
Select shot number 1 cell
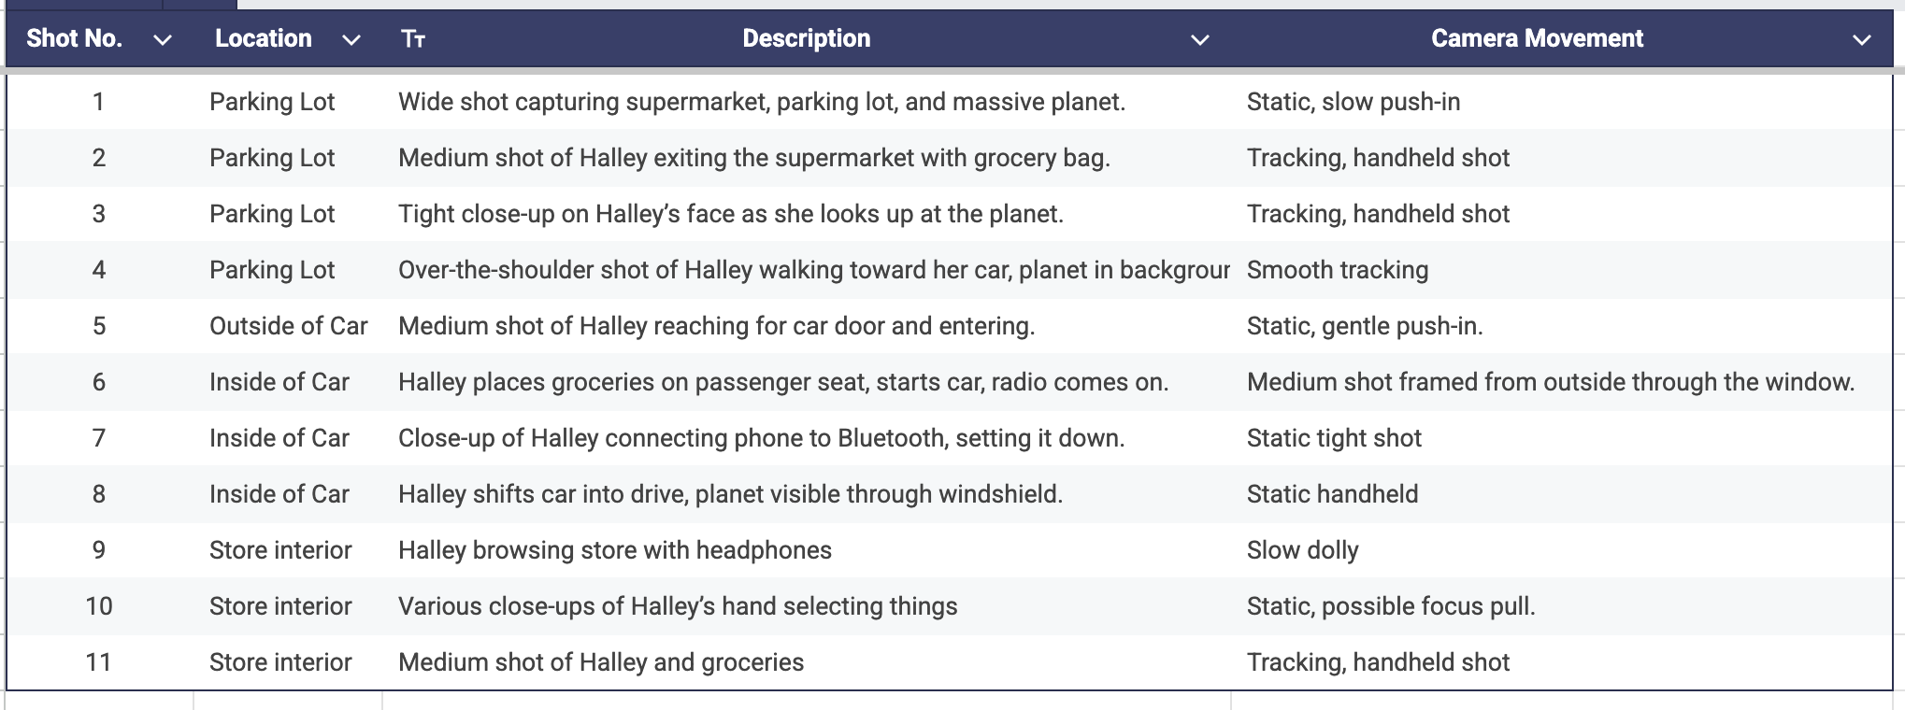99,102
